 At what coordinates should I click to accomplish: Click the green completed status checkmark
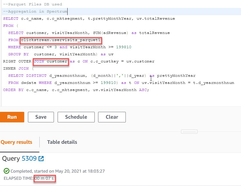(7, 171)
